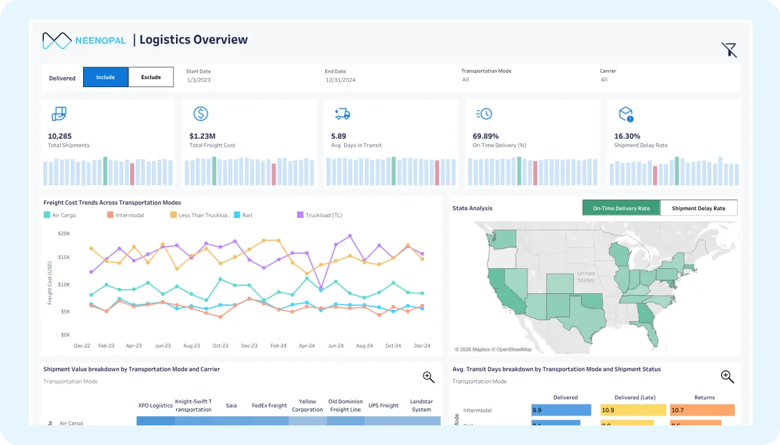Click Intermodal Delivered bar 9.9
Viewport: 780px width, 445px height.
pyautogui.click(x=561, y=410)
